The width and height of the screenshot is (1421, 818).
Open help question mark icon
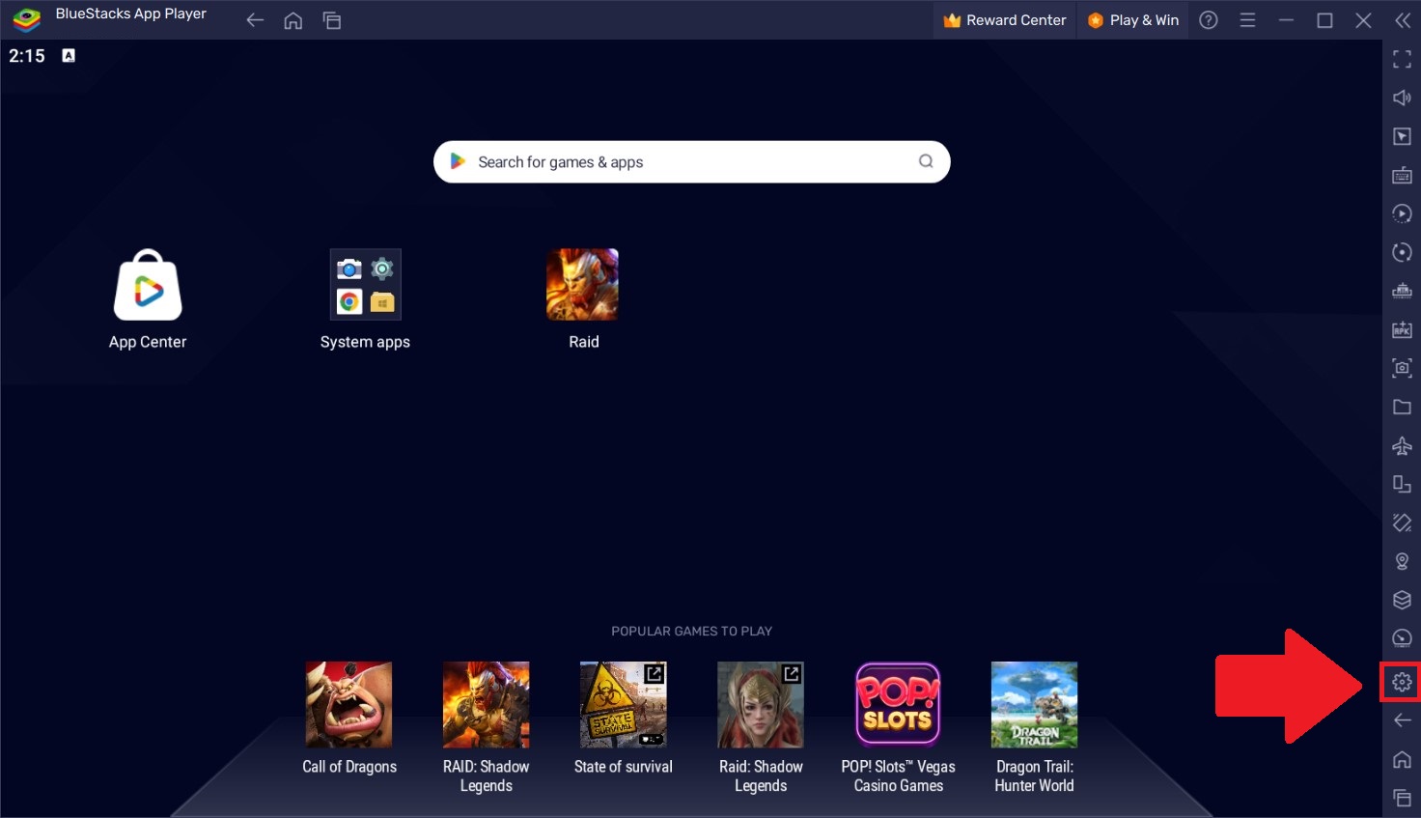coord(1209,20)
